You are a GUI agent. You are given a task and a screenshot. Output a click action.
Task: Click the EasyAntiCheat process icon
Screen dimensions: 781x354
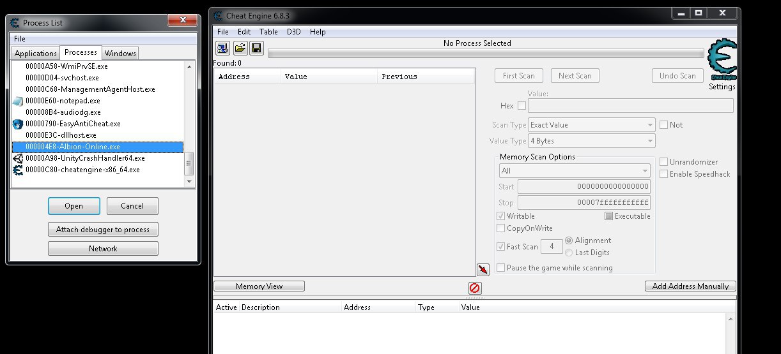click(x=18, y=124)
